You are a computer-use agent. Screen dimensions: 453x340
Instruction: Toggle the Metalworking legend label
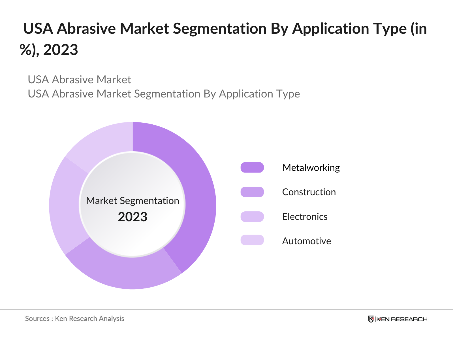click(311, 168)
